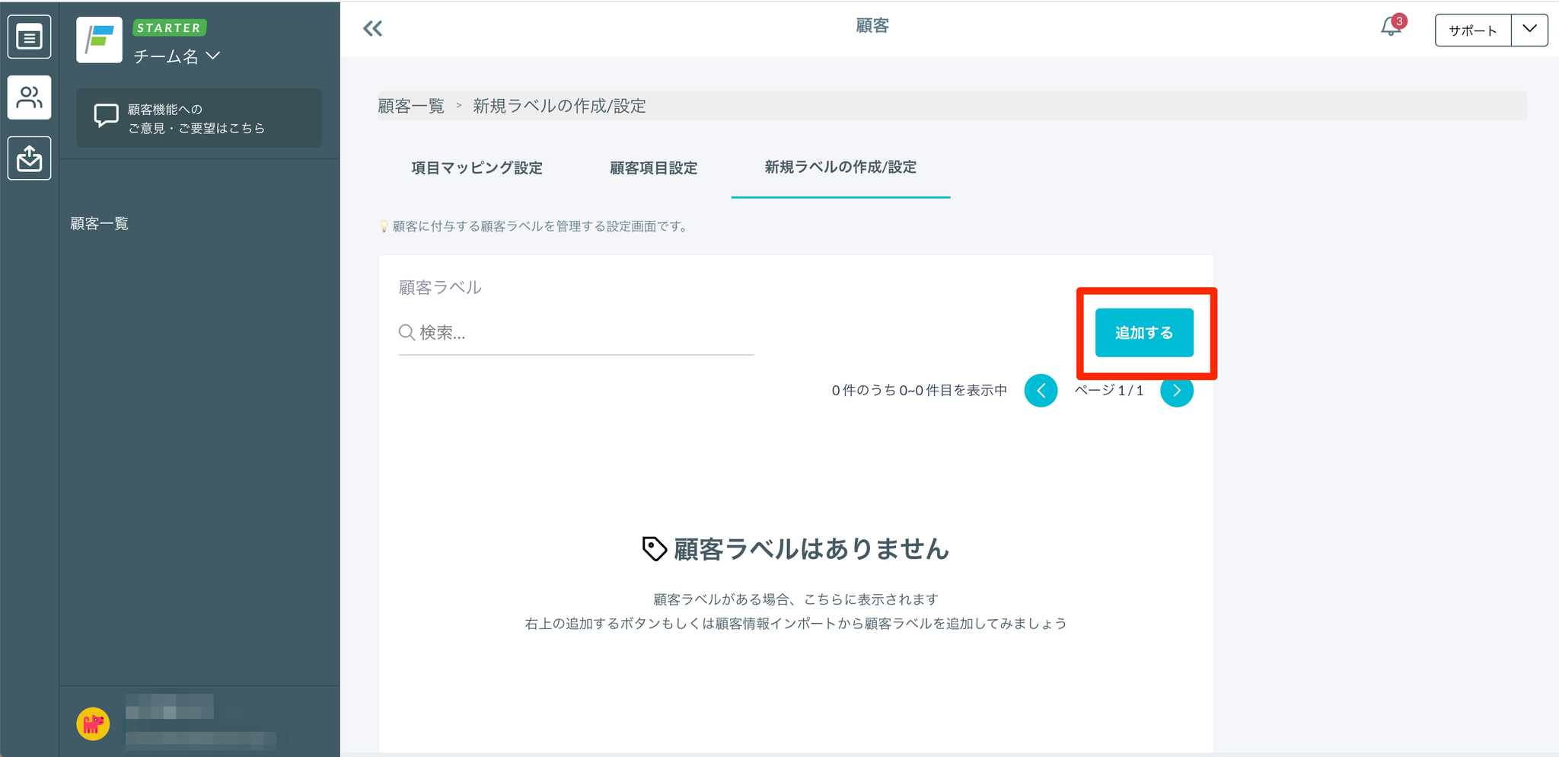The image size is (1559, 757).
Task: Open the form list icon in sidebar
Action: coord(29,37)
